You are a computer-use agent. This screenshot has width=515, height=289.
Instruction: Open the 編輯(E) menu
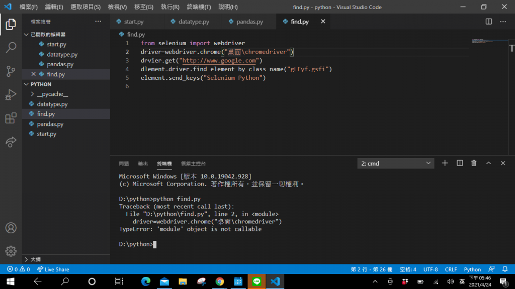point(54,7)
